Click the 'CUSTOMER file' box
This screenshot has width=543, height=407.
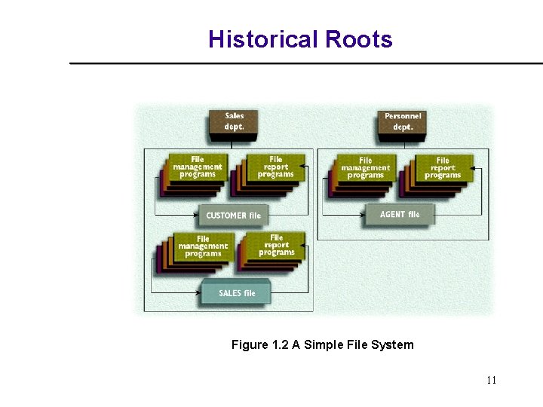click(x=233, y=216)
